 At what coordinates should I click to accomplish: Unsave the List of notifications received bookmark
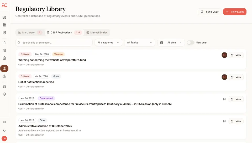click(x=224, y=77)
